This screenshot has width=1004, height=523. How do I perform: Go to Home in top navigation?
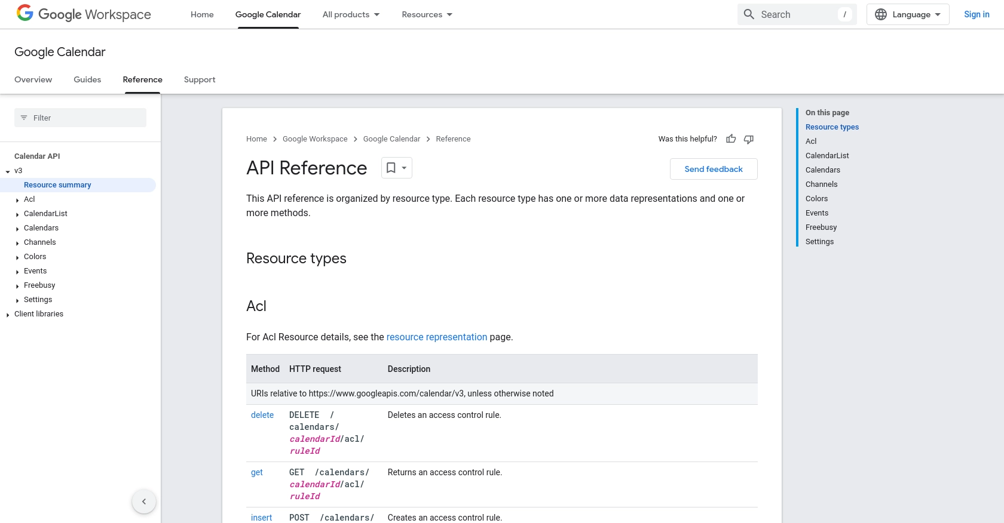tap(202, 14)
